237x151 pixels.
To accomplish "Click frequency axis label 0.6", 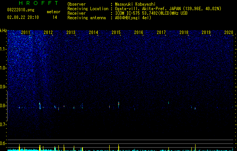I will 3,143.
